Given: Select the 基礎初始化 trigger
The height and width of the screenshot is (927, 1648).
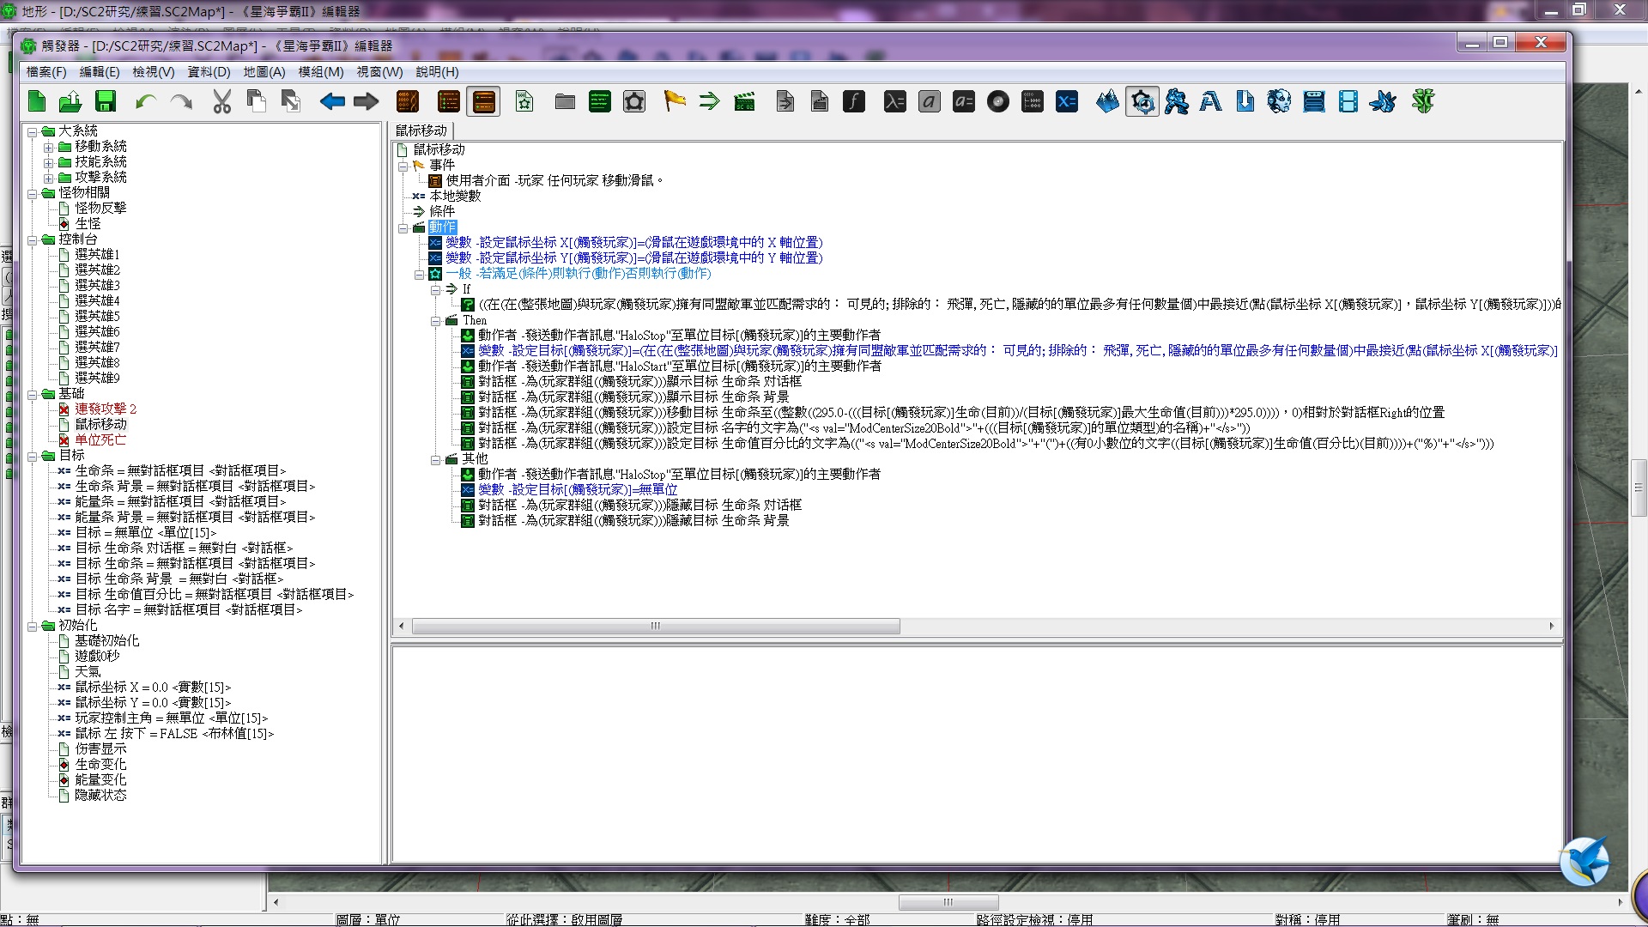Looking at the screenshot, I should 107,640.
